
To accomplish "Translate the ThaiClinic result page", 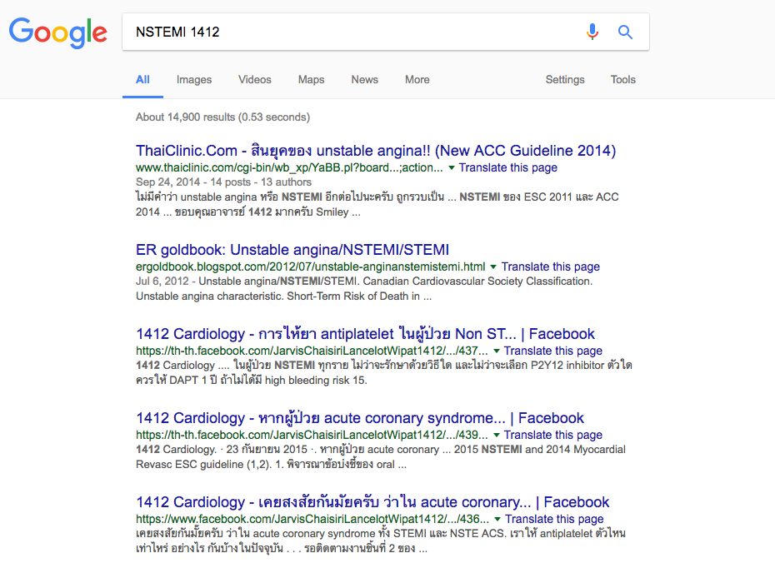I will (x=507, y=167).
